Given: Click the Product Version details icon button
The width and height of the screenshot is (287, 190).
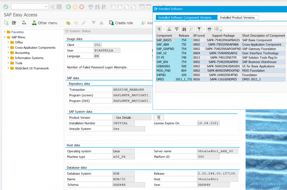Looking at the screenshot, I should click(x=159, y=117).
